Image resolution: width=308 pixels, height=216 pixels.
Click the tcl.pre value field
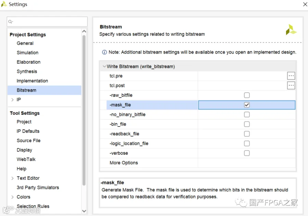(242, 76)
